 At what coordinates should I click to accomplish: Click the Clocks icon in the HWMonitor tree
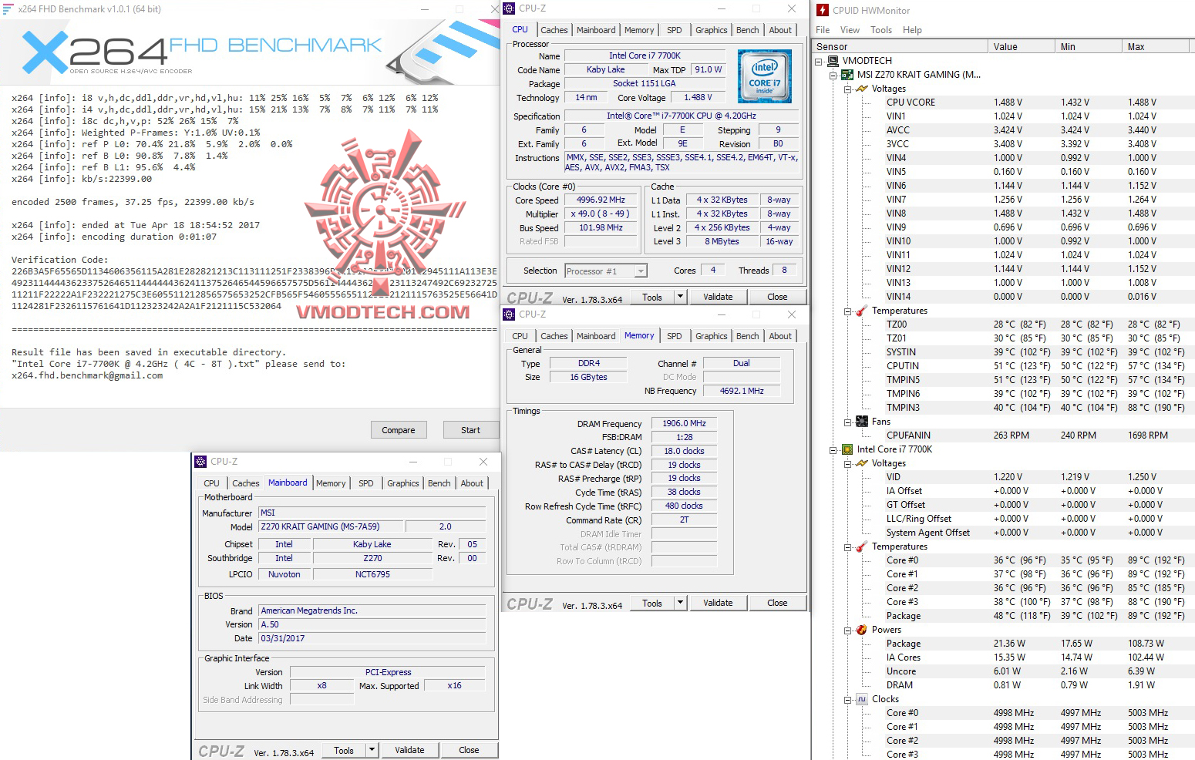[861, 699]
